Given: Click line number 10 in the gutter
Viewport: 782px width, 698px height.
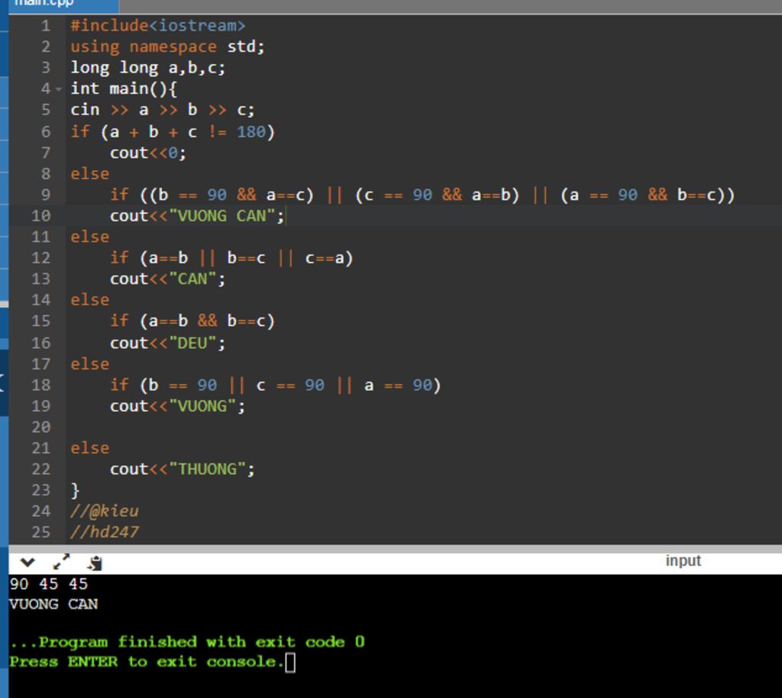Looking at the screenshot, I should coord(41,216).
